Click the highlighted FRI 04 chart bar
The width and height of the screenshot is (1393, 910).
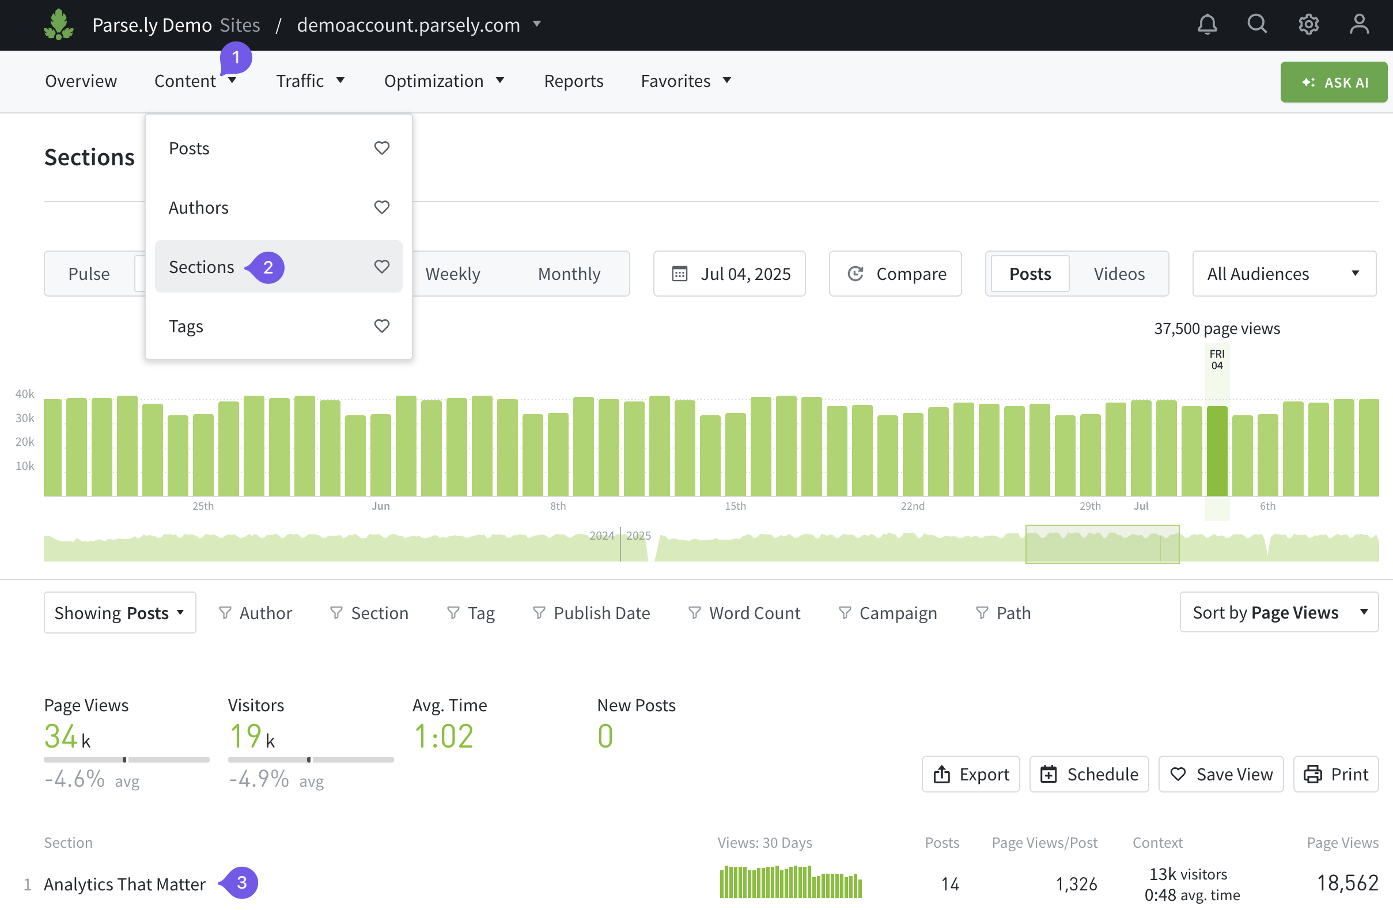click(x=1216, y=450)
